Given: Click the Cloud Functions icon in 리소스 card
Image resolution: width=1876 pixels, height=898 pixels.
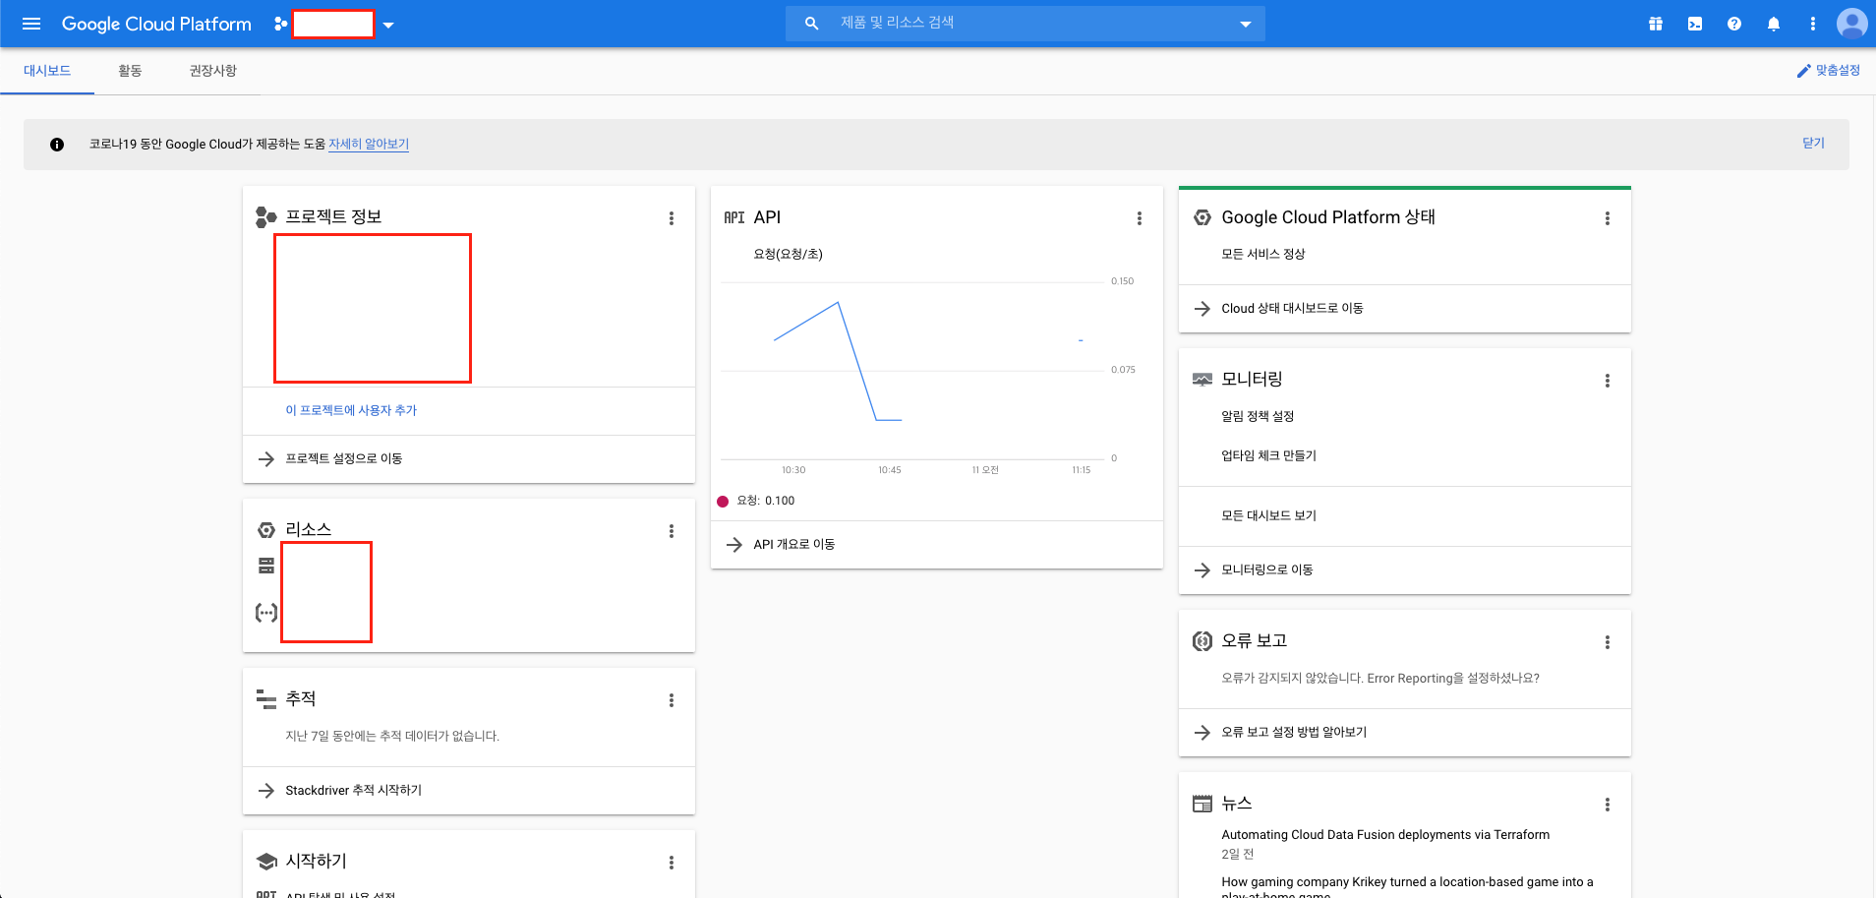Looking at the screenshot, I should [266, 613].
